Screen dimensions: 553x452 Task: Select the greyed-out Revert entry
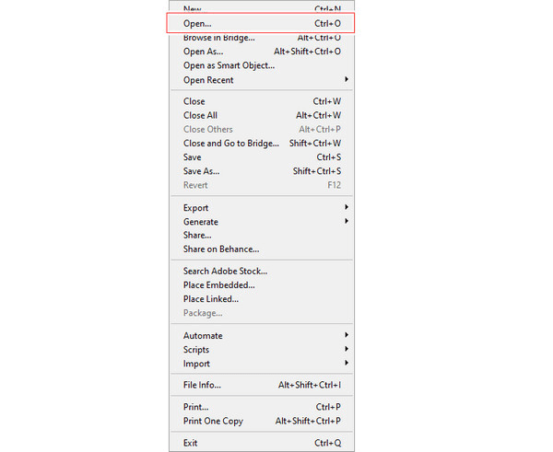pyautogui.click(x=262, y=185)
